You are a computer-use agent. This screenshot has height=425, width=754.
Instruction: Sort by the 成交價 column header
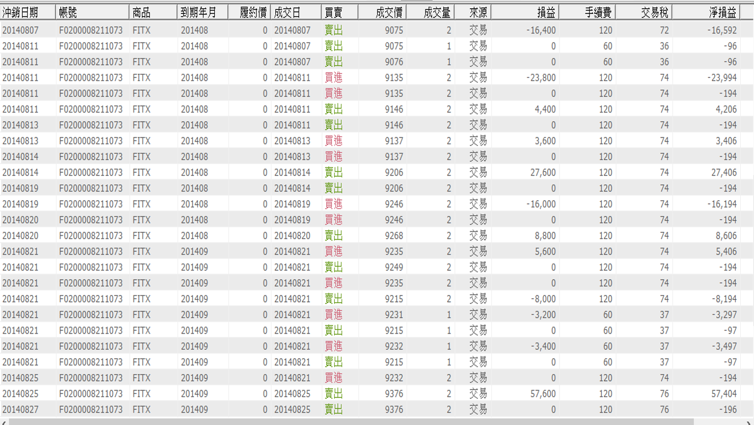click(382, 12)
